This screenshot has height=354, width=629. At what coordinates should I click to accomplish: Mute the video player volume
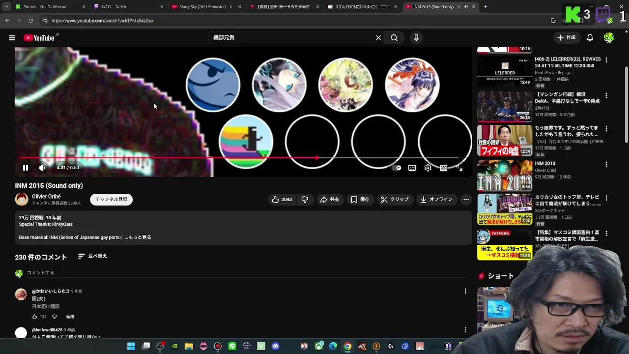42,168
